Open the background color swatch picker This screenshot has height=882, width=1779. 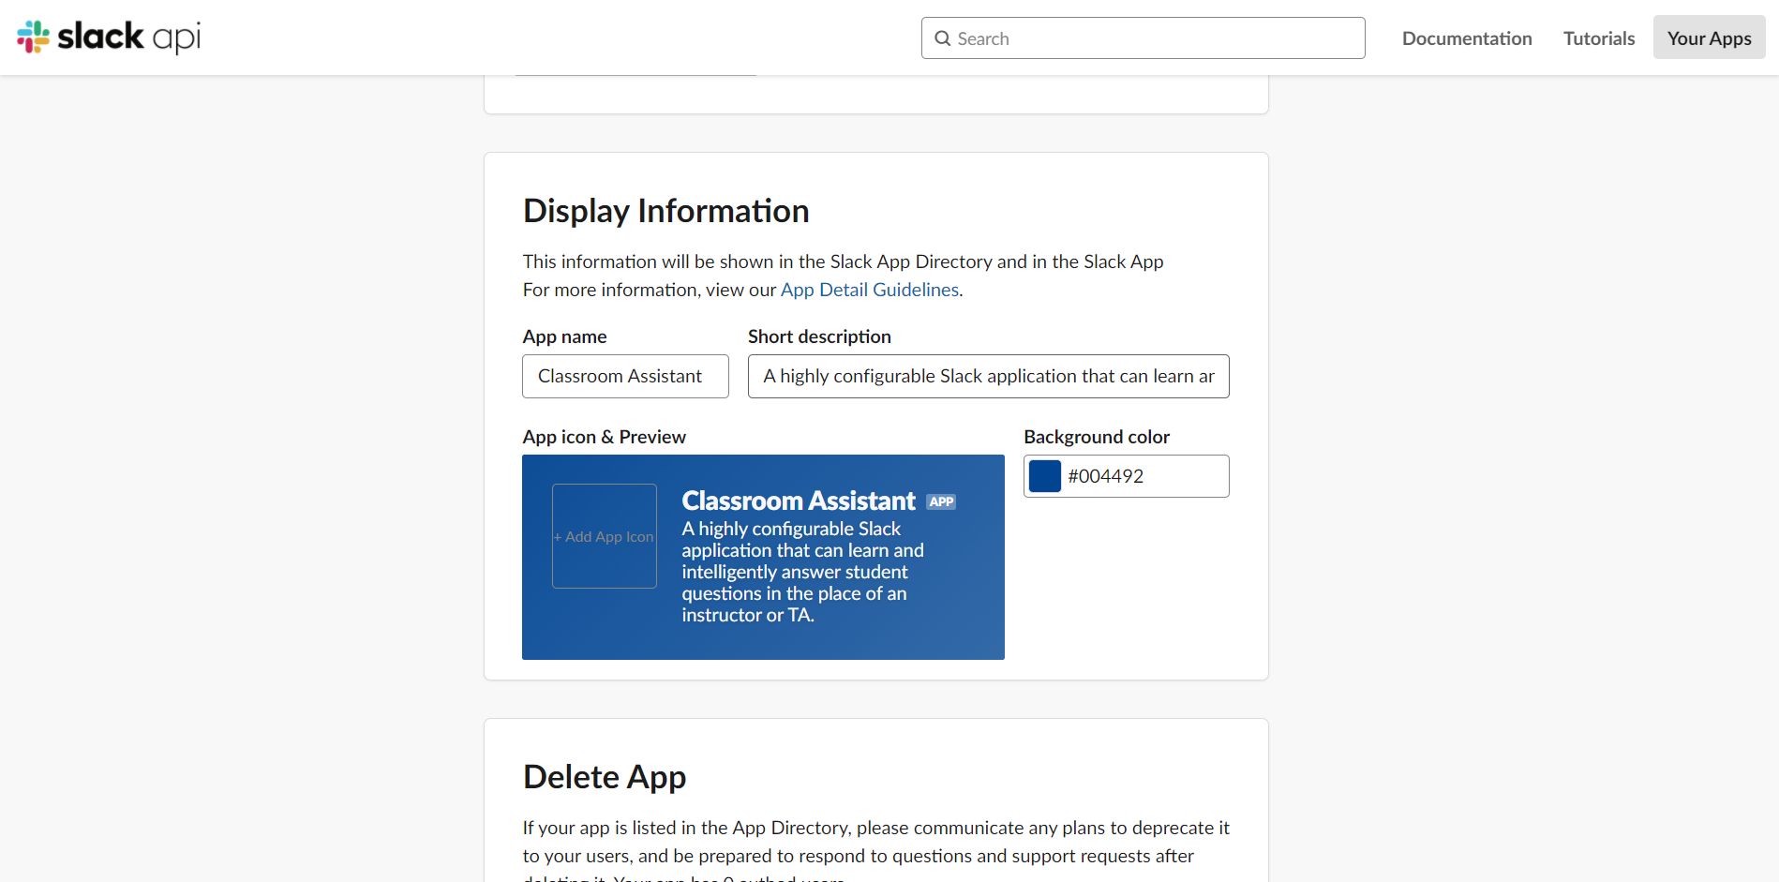(1045, 476)
